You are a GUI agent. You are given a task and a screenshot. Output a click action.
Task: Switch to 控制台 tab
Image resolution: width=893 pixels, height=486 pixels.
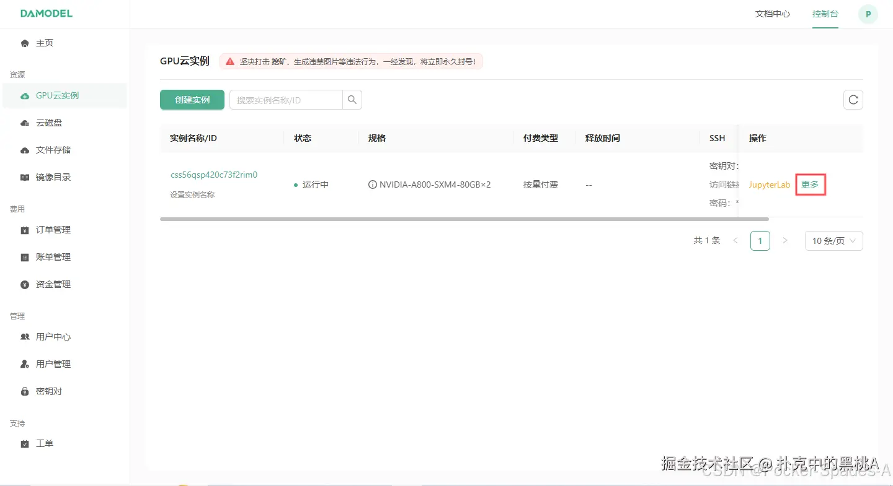(825, 14)
